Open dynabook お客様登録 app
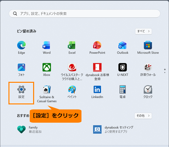 (x=97, y=67)
